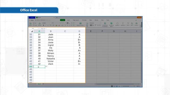Open the Symbol tool
This screenshot has height=95, width=170.
coord(117,24)
